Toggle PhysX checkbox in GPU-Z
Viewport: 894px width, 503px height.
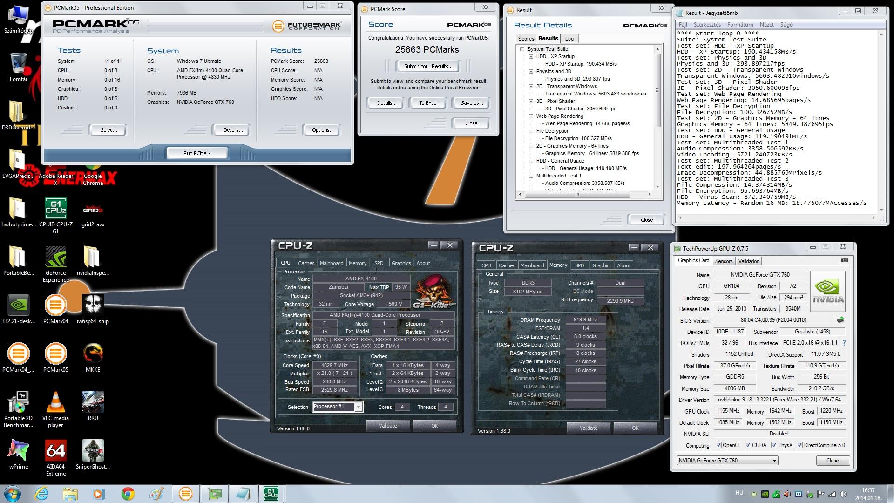tap(774, 445)
